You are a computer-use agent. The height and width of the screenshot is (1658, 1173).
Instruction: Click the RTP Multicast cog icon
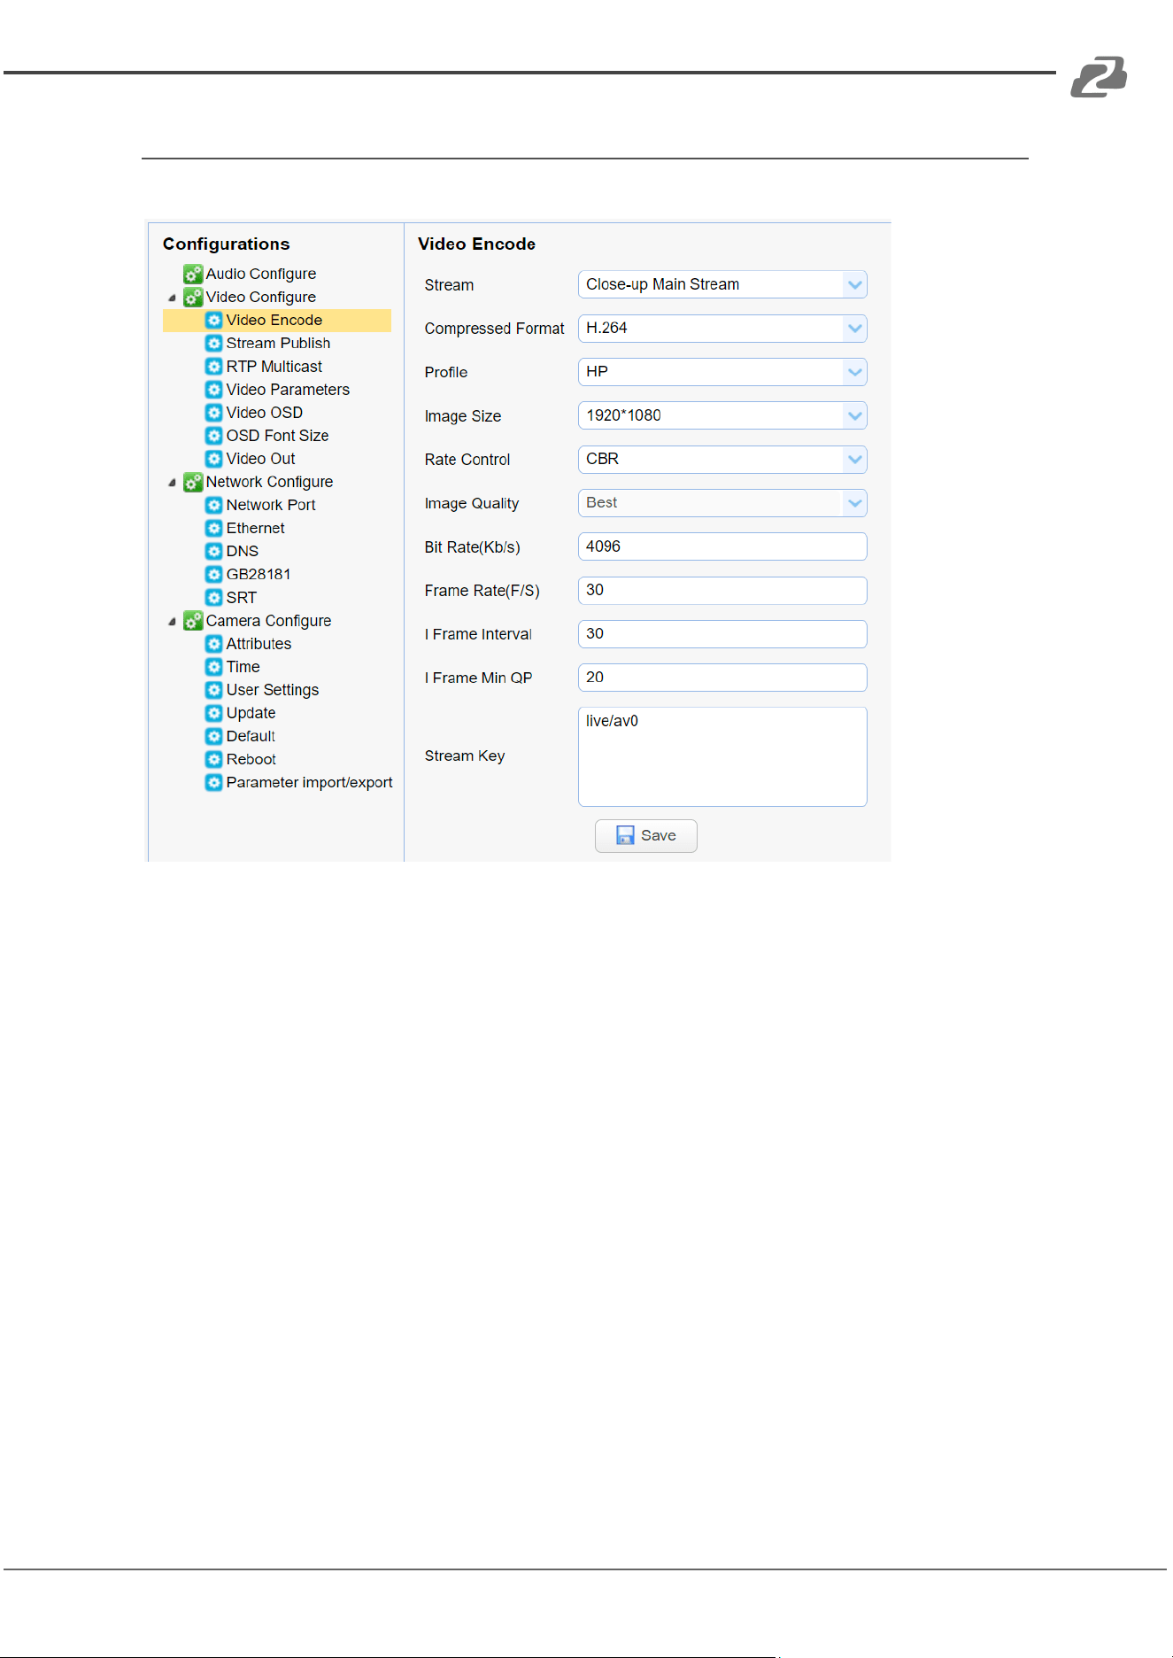(213, 366)
